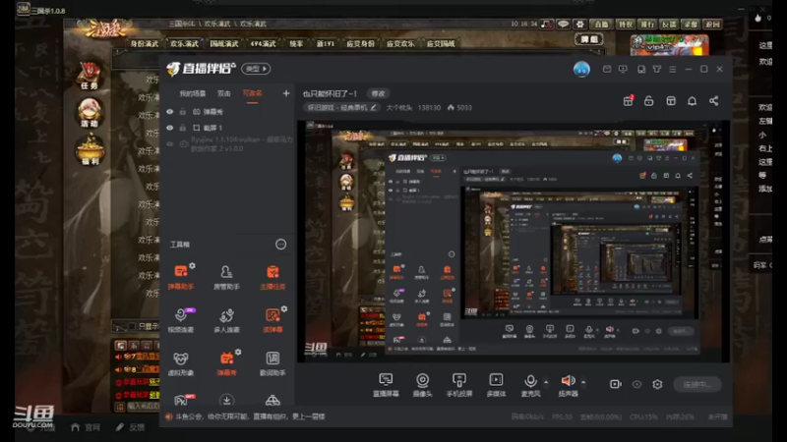Open 身份演武 tab in game window
Viewport: 787px width, 442px height.
144,43
